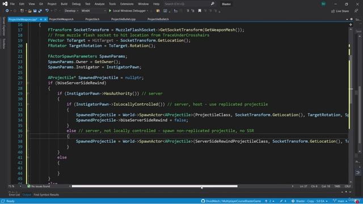Open the Win64 platform dropdown

(93, 11)
